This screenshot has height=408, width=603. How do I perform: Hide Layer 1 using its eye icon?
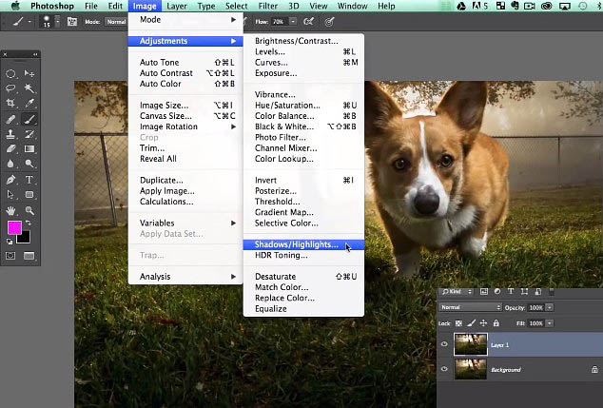pyautogui.click(x=444, y=344)
